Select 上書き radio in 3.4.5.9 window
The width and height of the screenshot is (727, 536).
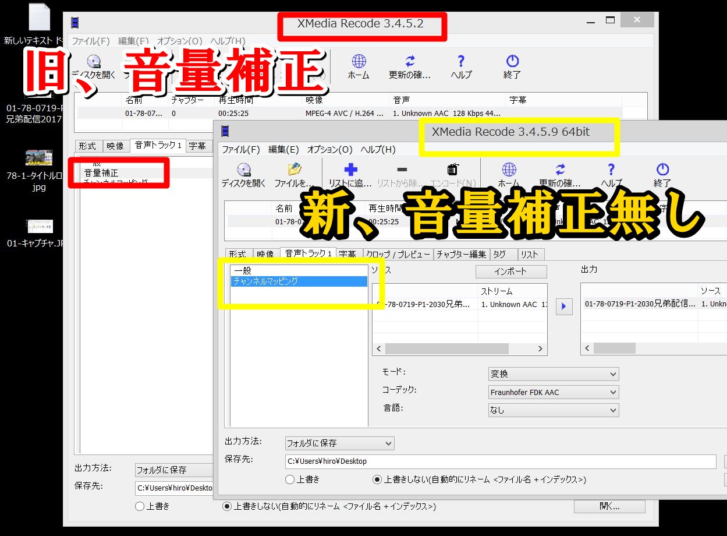coord(290,480)
